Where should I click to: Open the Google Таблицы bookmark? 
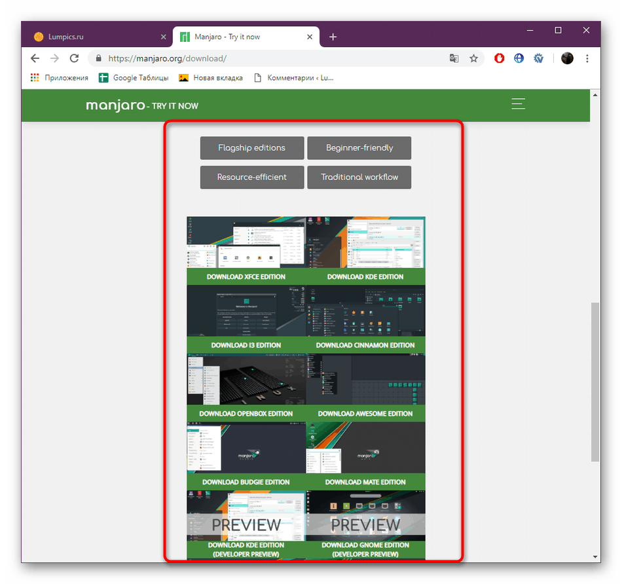[134, 78]
